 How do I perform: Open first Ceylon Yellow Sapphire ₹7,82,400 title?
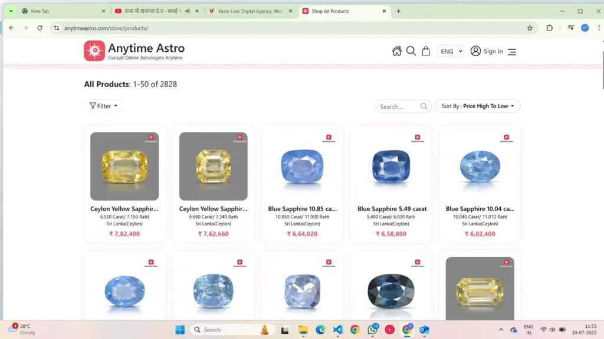124,209
